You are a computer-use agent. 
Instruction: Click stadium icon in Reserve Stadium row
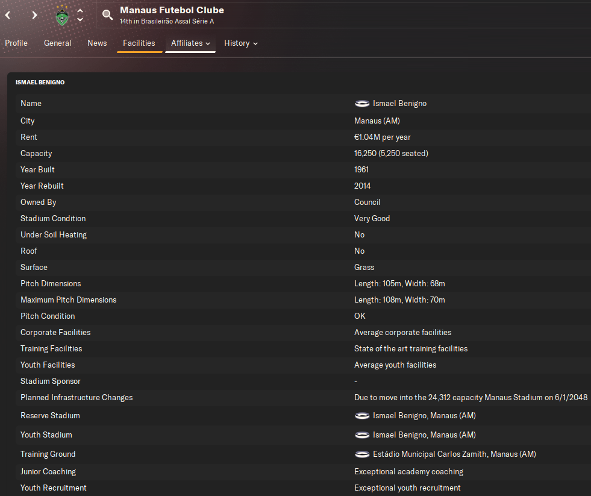pos(362,416)
